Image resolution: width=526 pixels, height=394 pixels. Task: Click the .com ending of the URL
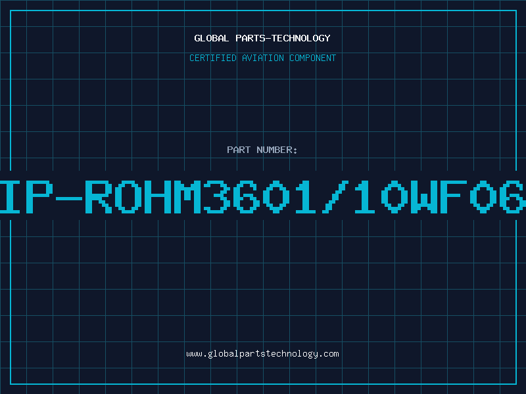pyautogui.click(x=328, y=354)
